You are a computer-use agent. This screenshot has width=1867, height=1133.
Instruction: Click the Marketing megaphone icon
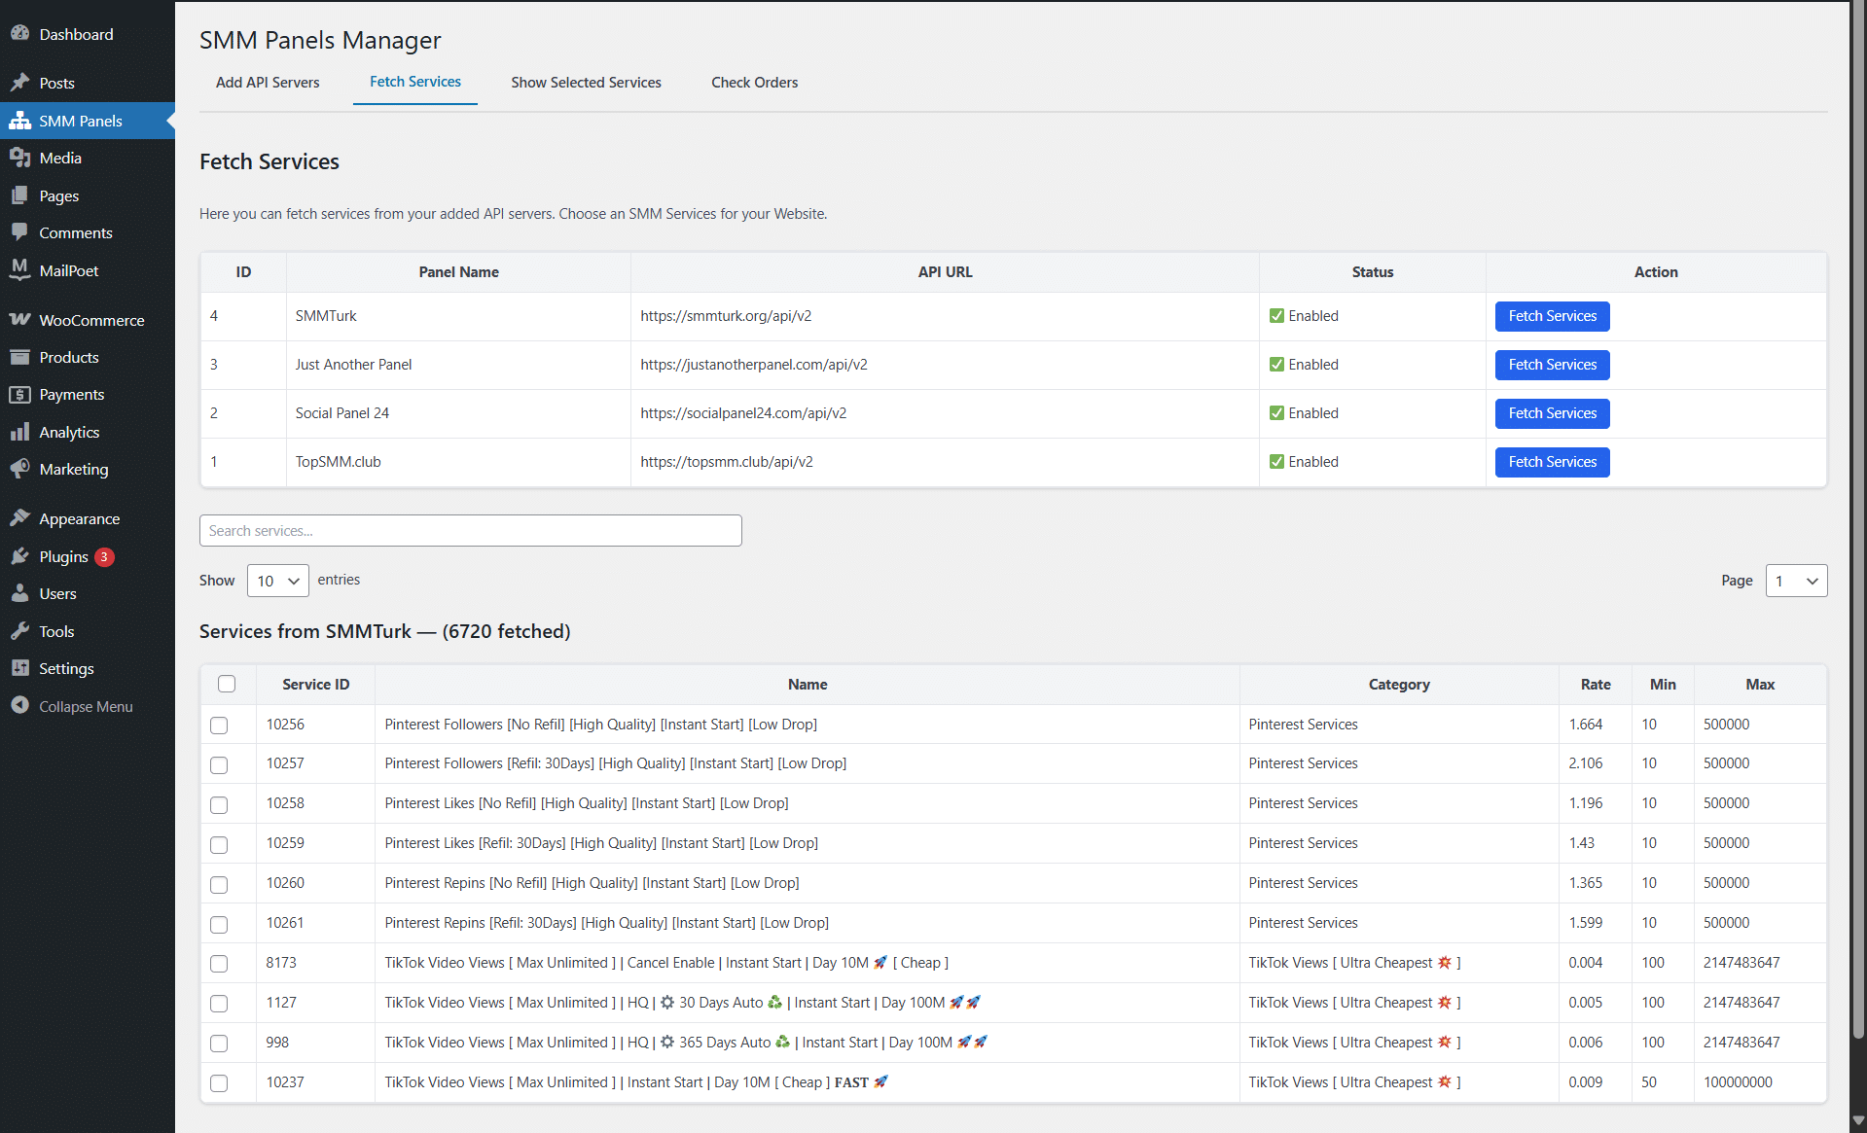click(x=19, y=469)
